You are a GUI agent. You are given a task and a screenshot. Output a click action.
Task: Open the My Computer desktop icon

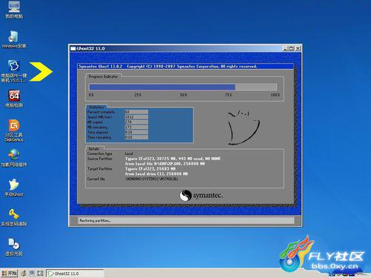[14, 10]
